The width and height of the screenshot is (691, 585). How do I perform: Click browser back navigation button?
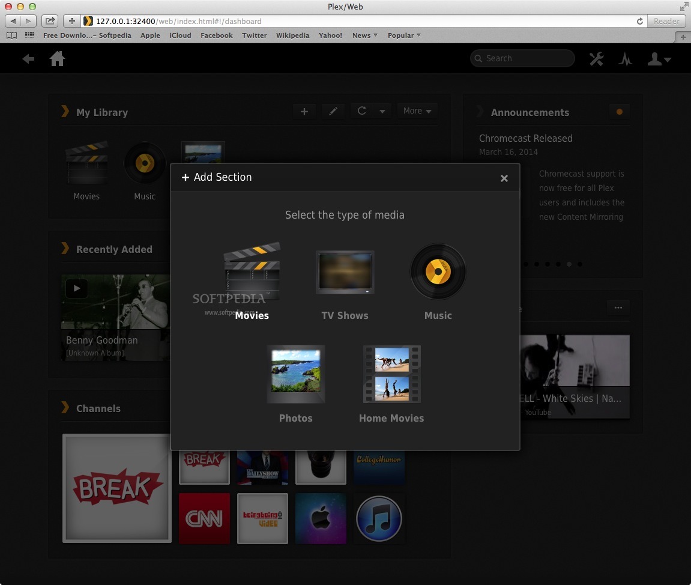pos(13,20)
